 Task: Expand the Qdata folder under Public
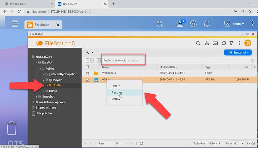44,91
